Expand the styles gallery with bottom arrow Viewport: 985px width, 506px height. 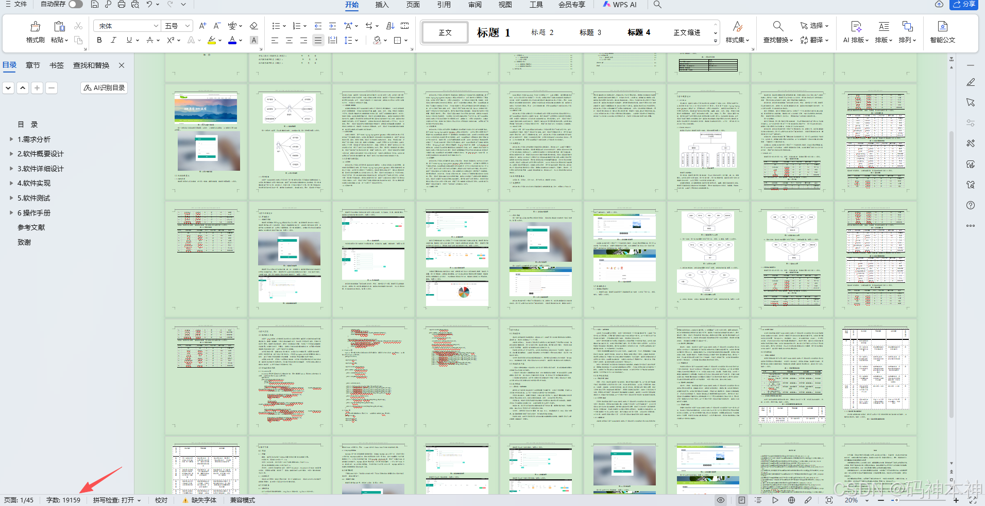click(x=715, y=41)
